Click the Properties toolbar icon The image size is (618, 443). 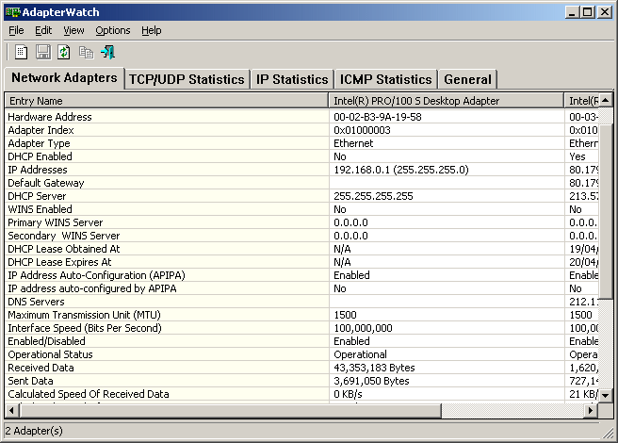point(21,53)
